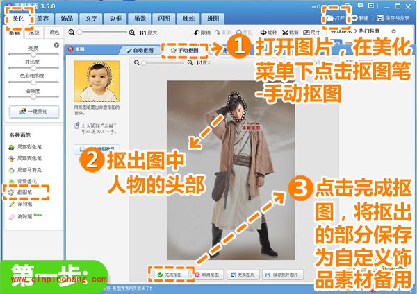Open the 边框 tab
Viewport: 417px width, 294px height.
[x=115, y=19]
